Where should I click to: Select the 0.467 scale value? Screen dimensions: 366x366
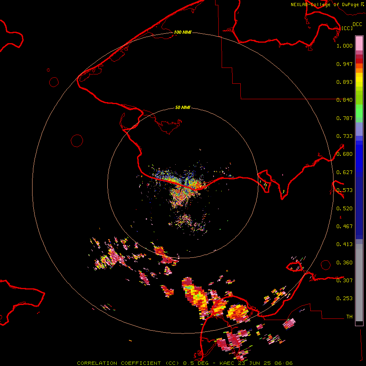click(x=344, y=227)
